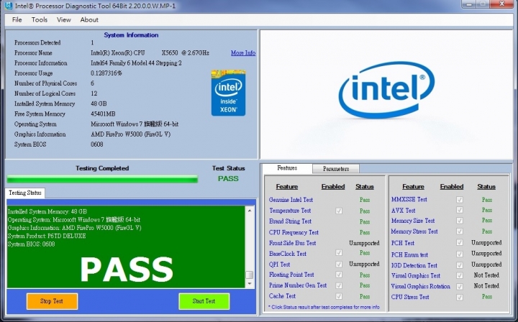Switch to the Parameters tab
518x322 pixels.
coord(336,169)
